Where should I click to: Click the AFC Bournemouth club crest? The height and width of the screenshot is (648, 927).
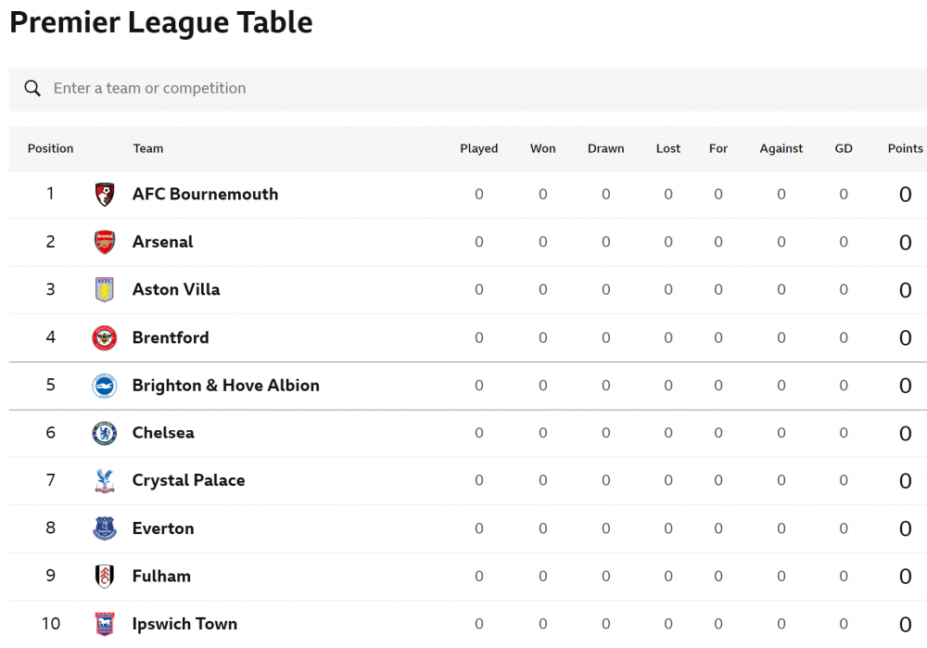click(105, 195)
